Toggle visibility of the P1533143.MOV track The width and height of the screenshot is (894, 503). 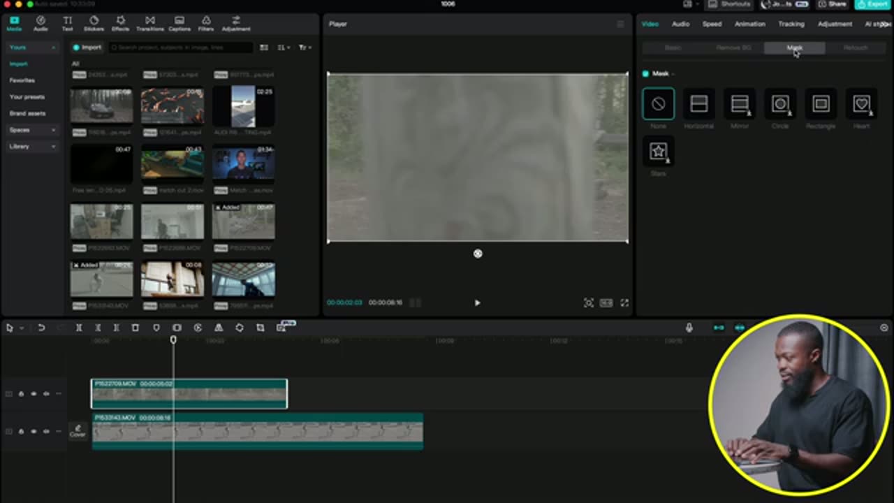point(34,432)
